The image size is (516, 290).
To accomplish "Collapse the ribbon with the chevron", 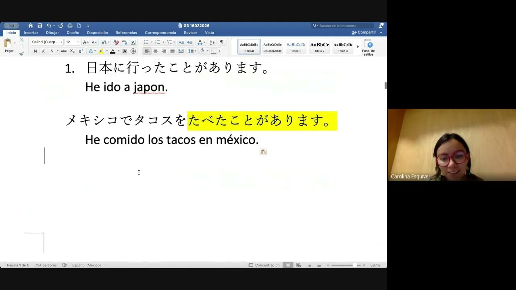I will (381, 33).
